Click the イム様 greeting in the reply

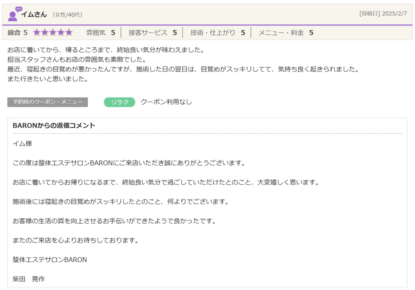[x=22, y=144]
